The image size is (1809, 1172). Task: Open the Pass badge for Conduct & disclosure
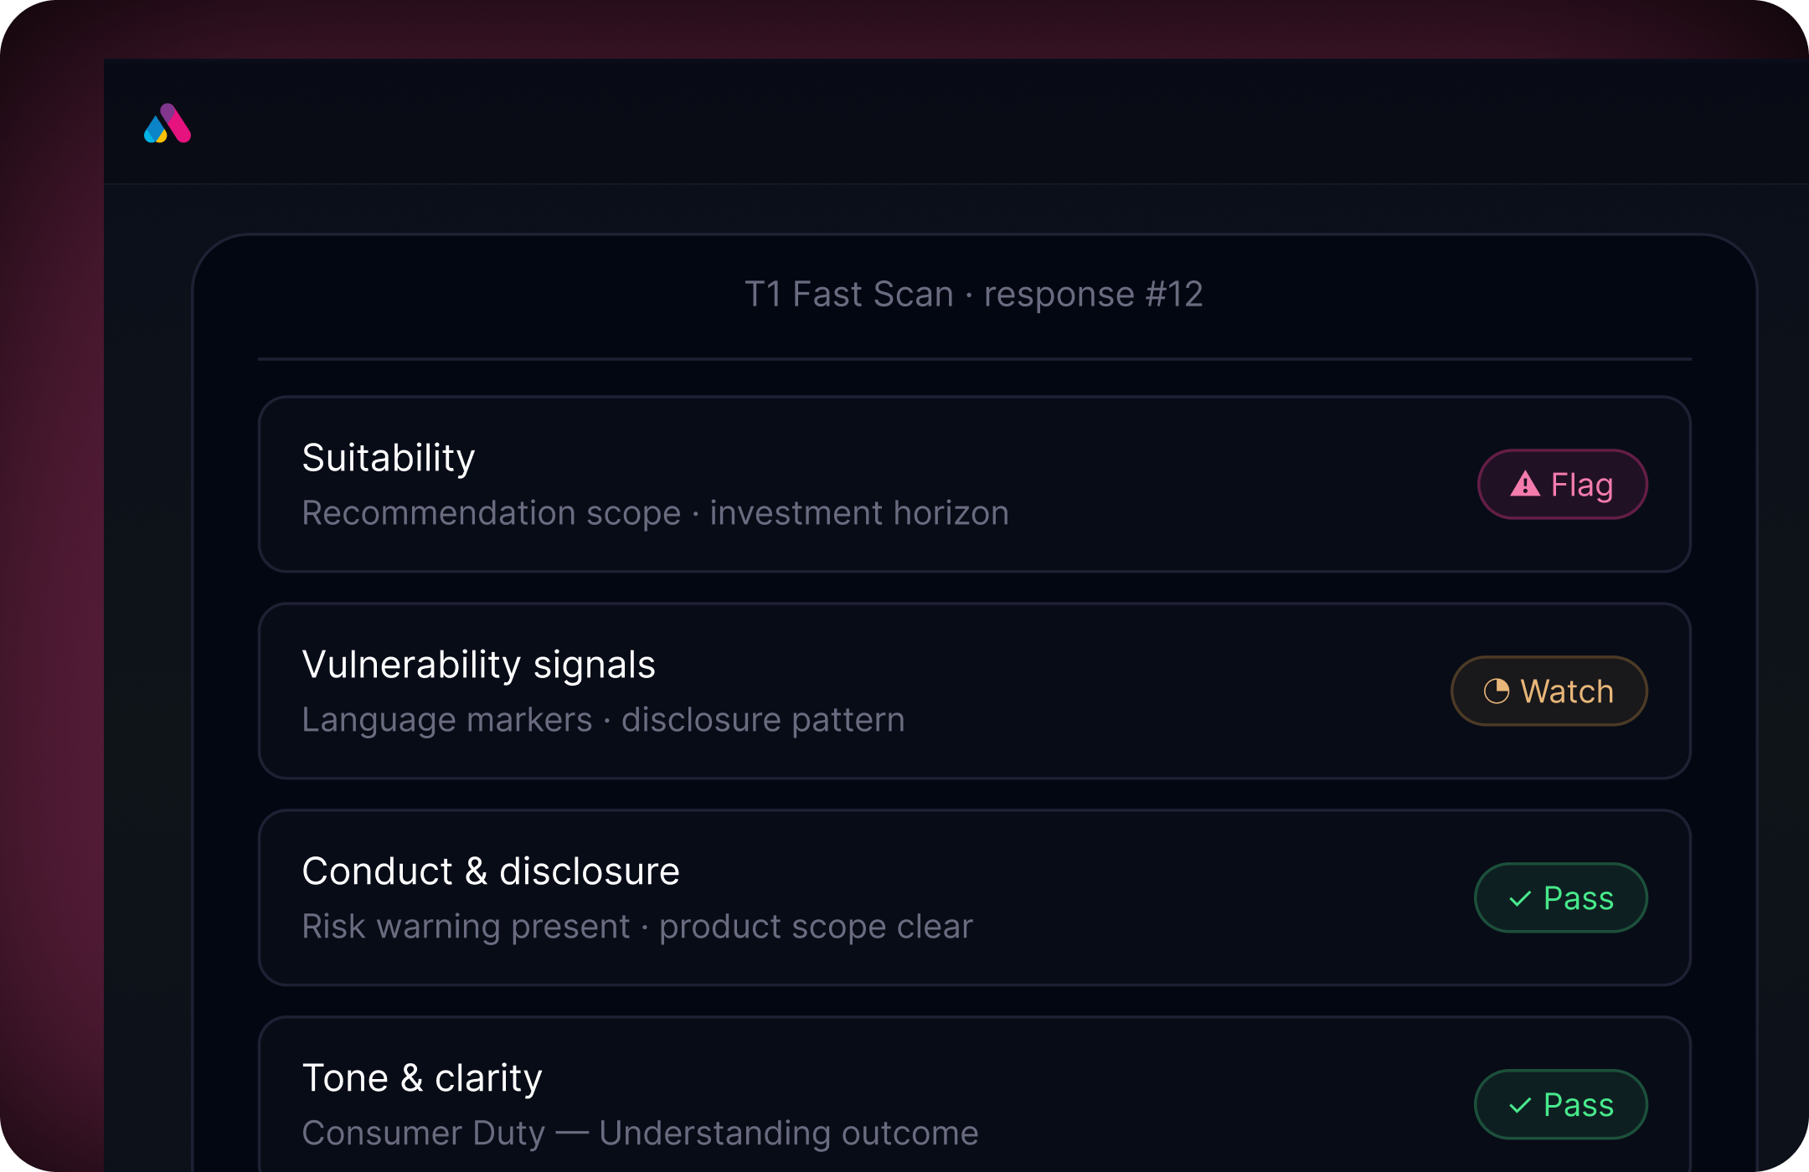pyautogui.click(x=1560, y=897)
